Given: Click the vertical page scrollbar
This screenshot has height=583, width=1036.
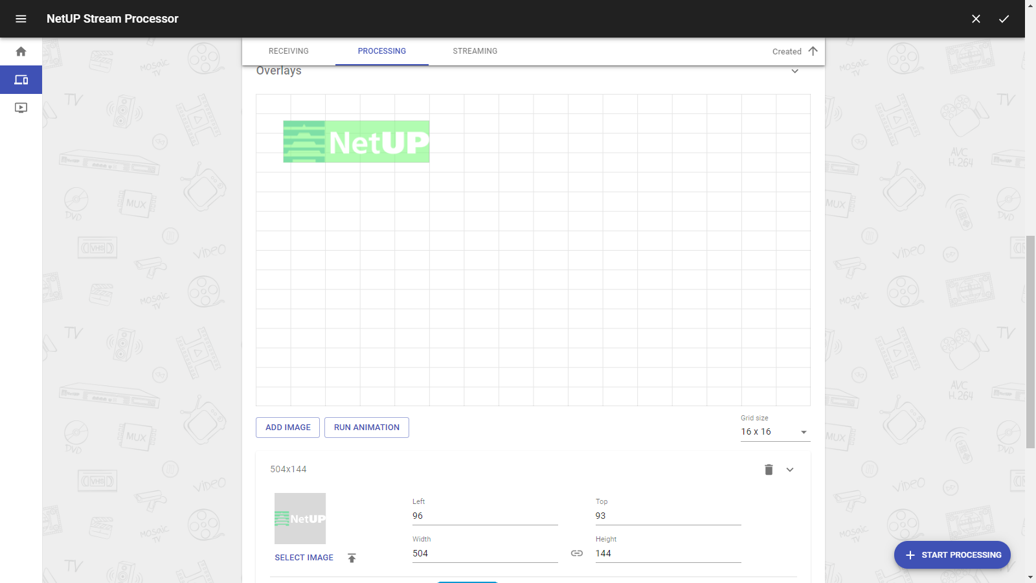Looking at the screenshot, I should coord(1030,341).
